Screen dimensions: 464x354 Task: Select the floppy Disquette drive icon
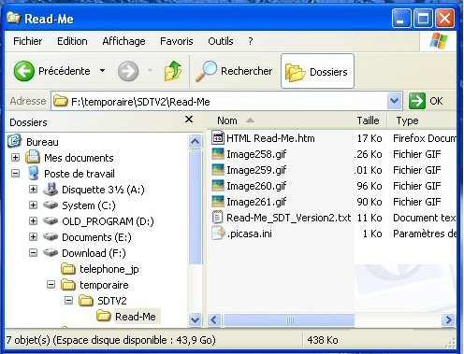click(51, 189)
